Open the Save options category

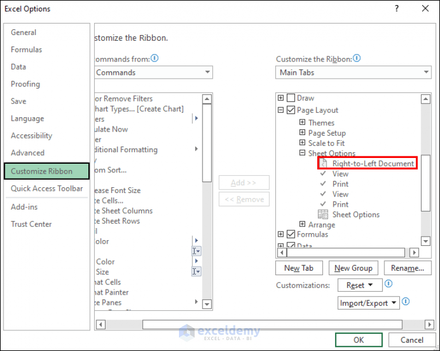(18, 101)
